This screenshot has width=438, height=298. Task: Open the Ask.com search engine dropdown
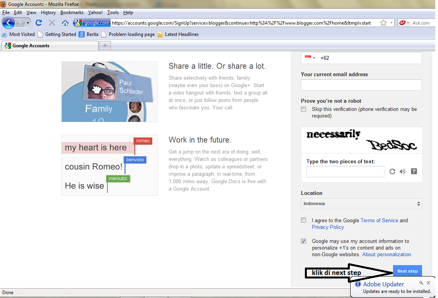point(404,23)
